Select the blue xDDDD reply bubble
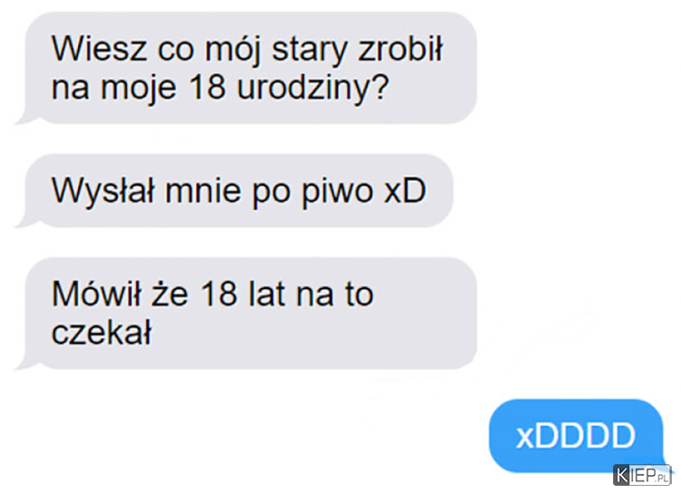This screenshot has width=681, height=495. coord(577,435)
